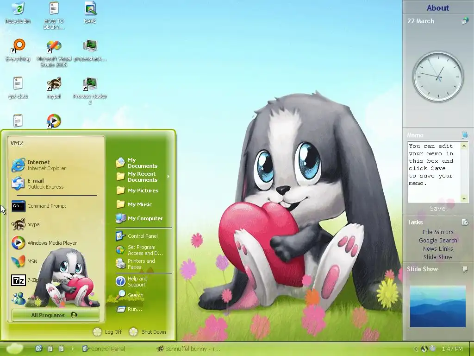Expand the My Recent Documents submenu

tap(142, 177)
